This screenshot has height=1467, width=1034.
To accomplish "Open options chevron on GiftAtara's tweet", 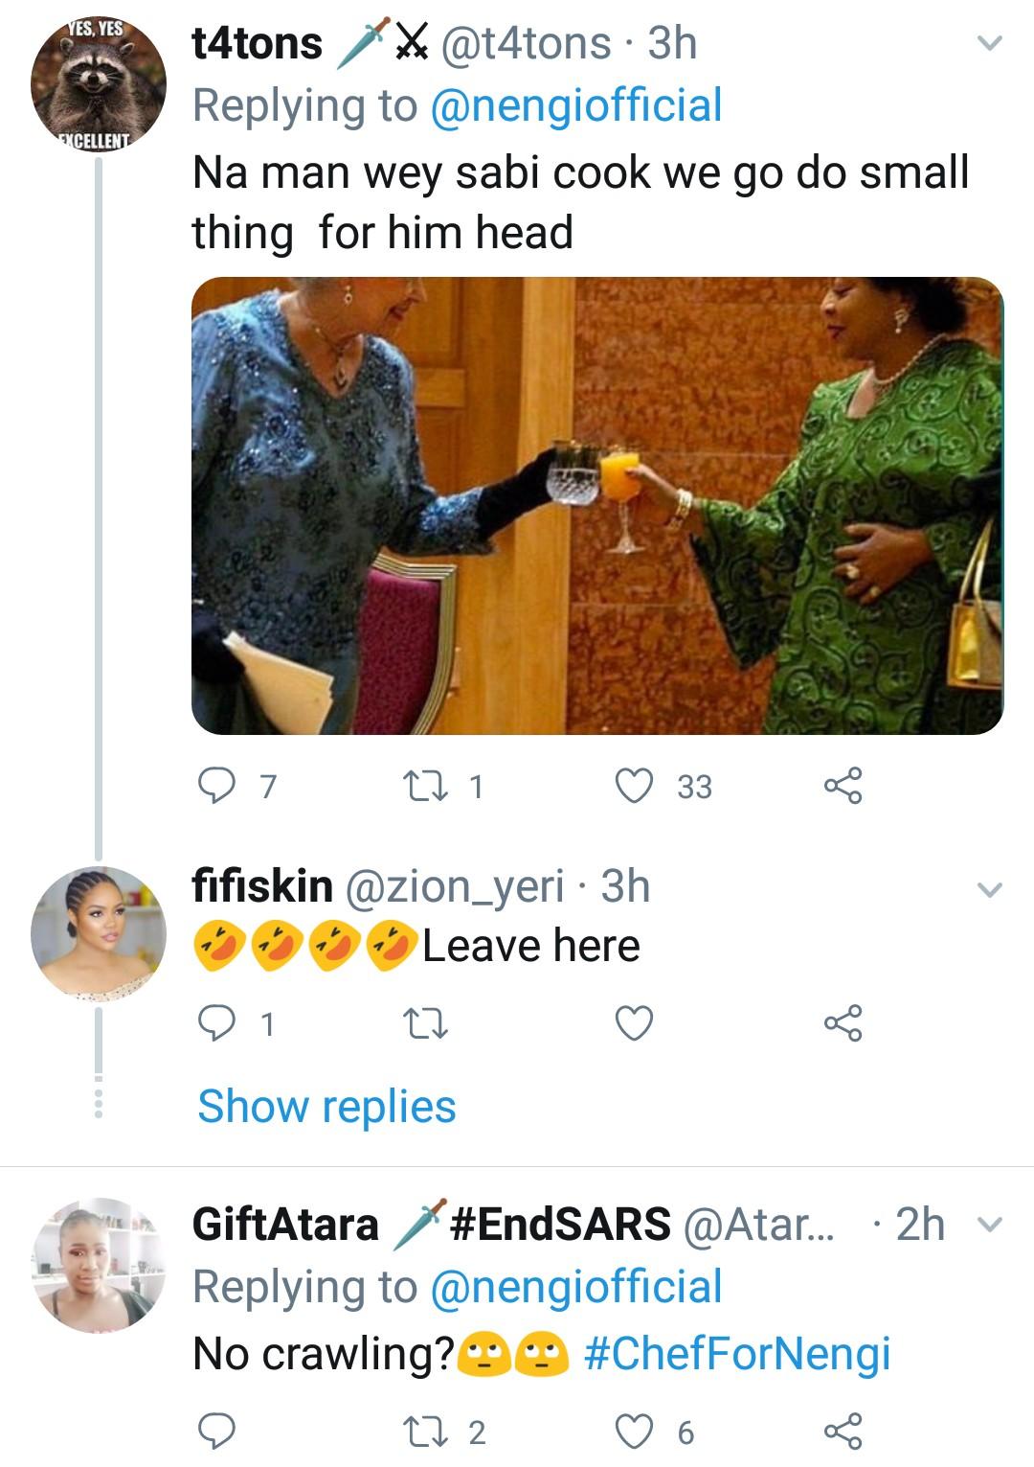I will click(x=989, y=1225).
